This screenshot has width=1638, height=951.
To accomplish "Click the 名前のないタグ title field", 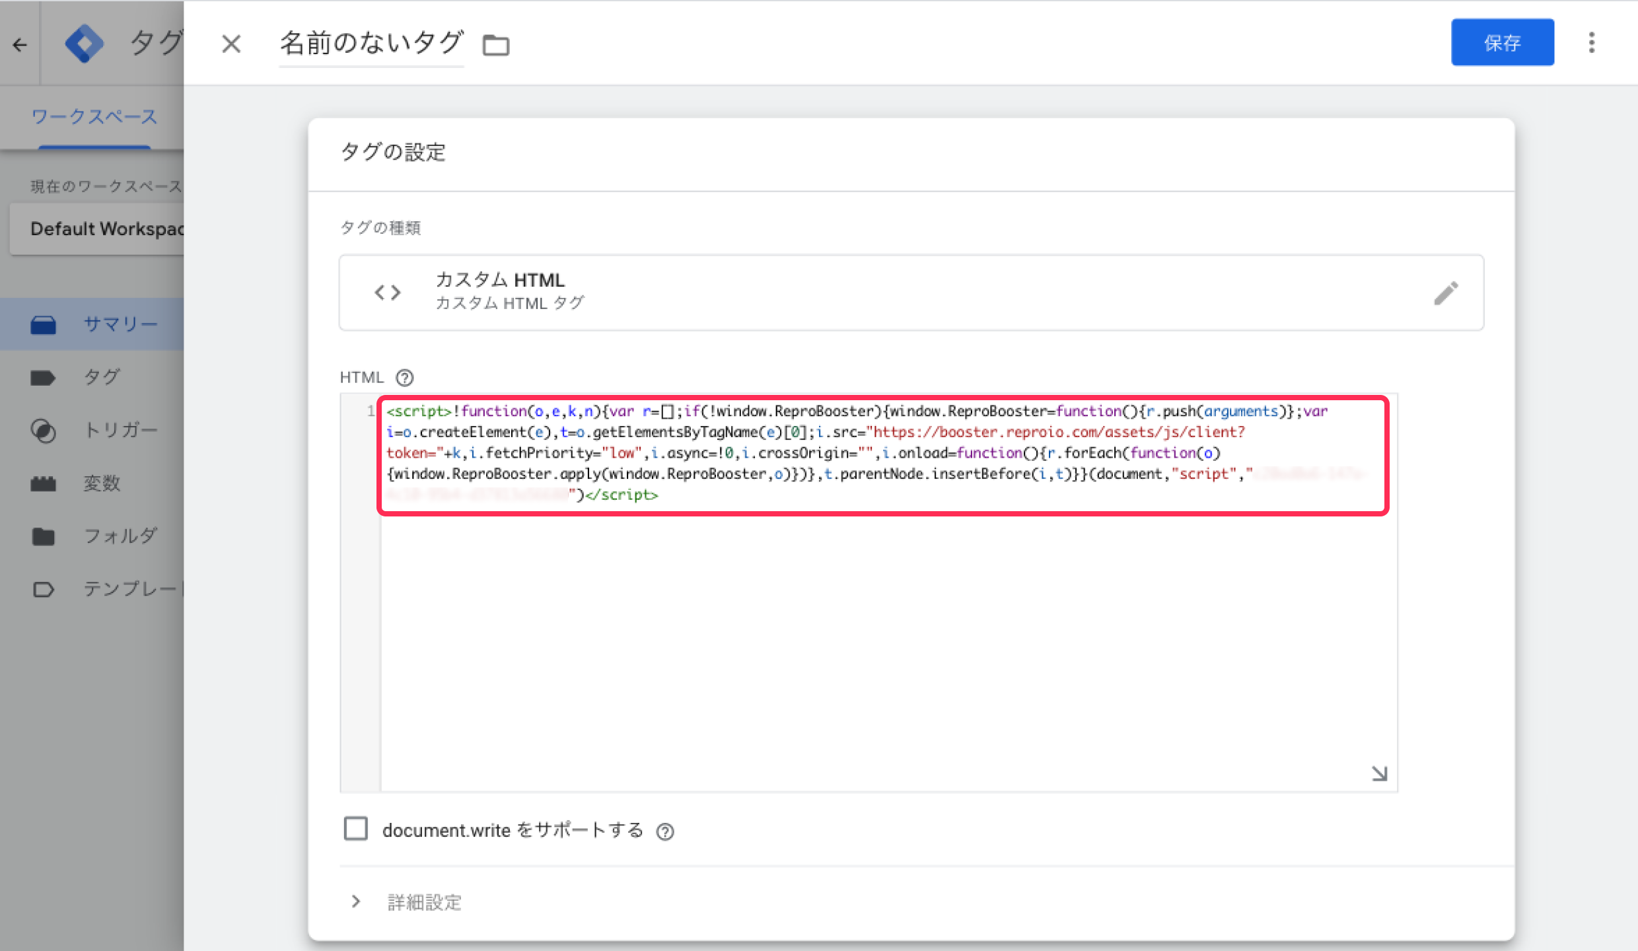I will (371, 44).
